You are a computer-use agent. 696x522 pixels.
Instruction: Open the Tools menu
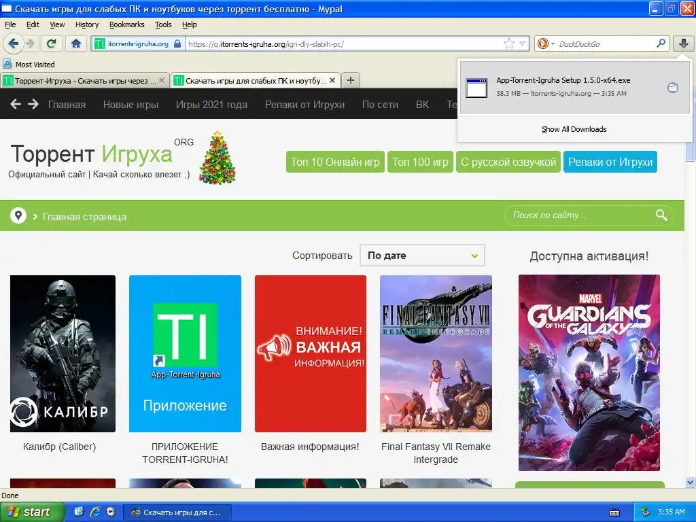(x=163, y=24)
